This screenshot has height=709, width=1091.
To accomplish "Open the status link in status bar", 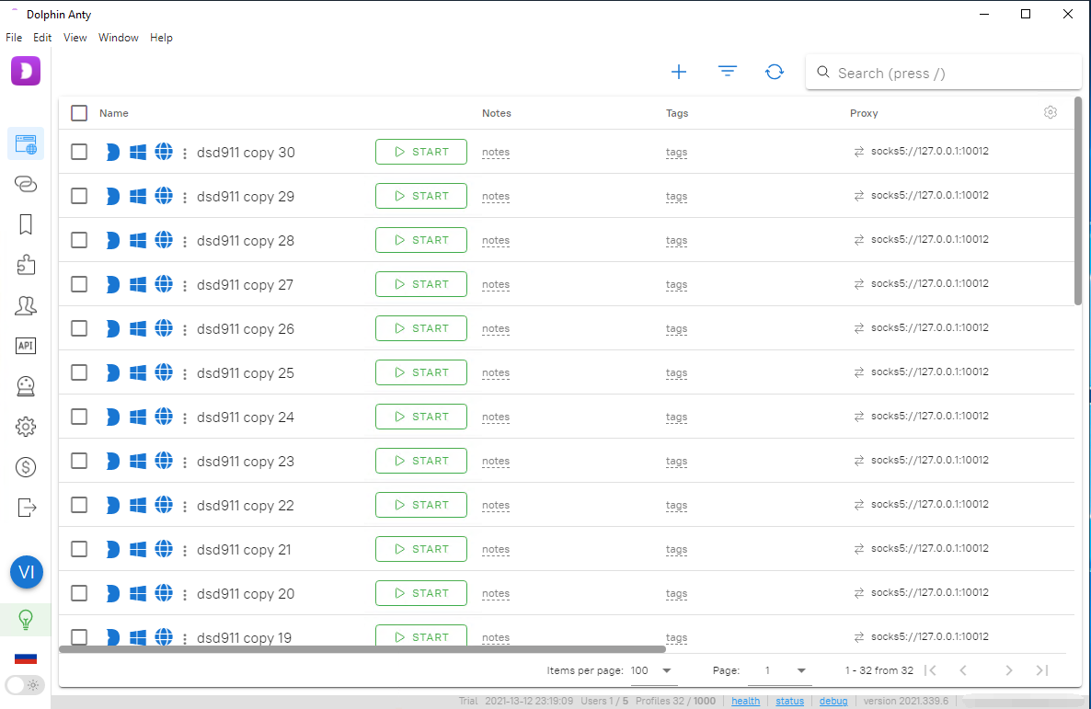I will 789,701.
